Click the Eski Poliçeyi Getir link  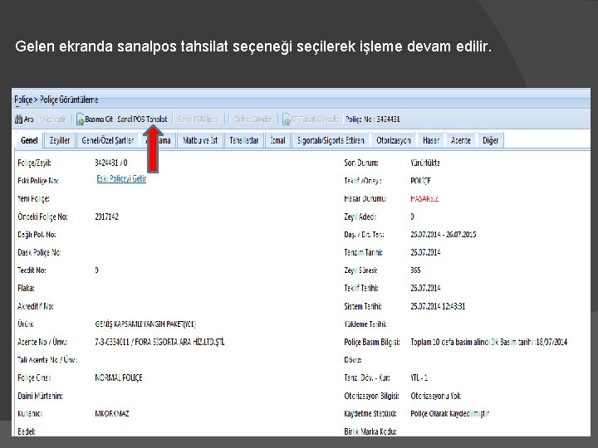(x=121, y=178)
